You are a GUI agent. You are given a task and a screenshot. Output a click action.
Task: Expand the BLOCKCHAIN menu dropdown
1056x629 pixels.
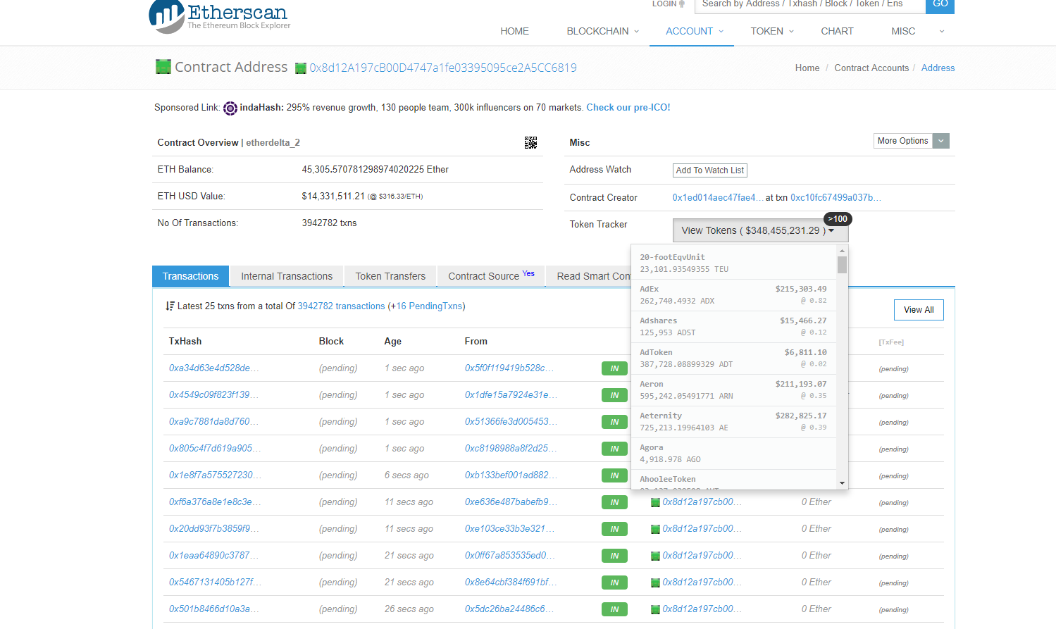pos(602,31)
